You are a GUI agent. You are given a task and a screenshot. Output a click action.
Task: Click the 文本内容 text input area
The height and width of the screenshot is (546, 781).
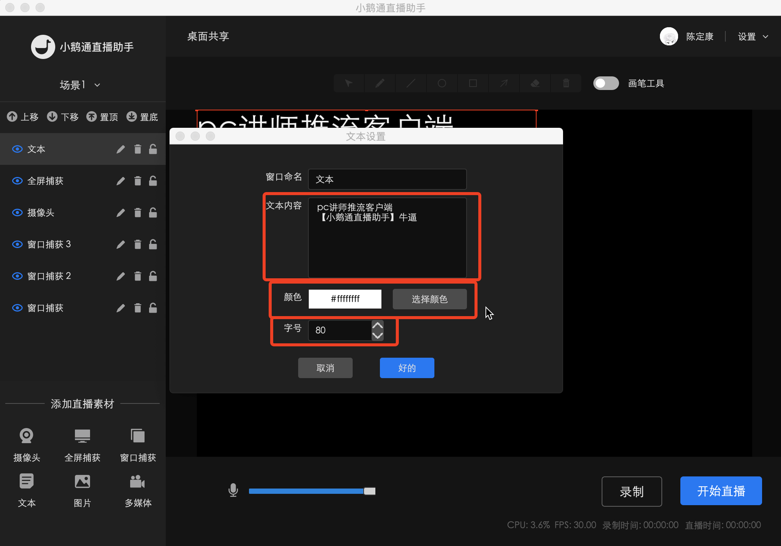click(x=387, y=237)
